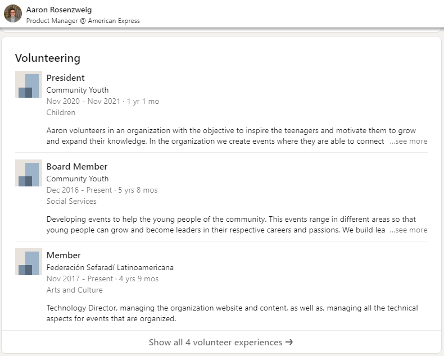The image size is (444, 356).
Task: Open Aaron Rosenzweig's profile photo
Action: (x=13, y=13)
